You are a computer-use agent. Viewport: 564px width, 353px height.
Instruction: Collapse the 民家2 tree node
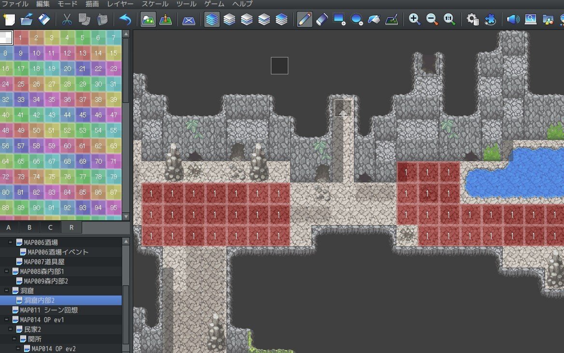(10, 329)
